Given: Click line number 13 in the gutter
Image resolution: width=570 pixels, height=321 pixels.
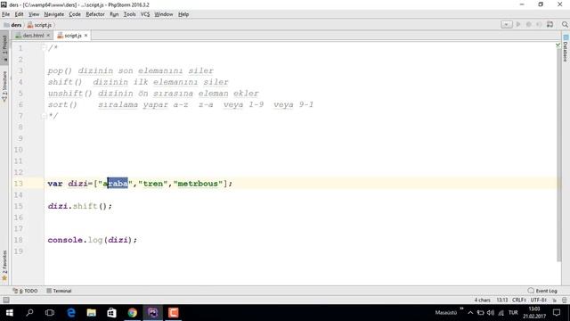Looking at the screenshot, I should point(18,184).
